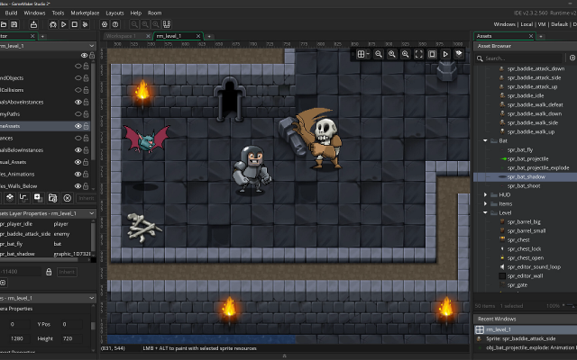
Task: Open the grid options dropdown arrow
Action: 368,54
